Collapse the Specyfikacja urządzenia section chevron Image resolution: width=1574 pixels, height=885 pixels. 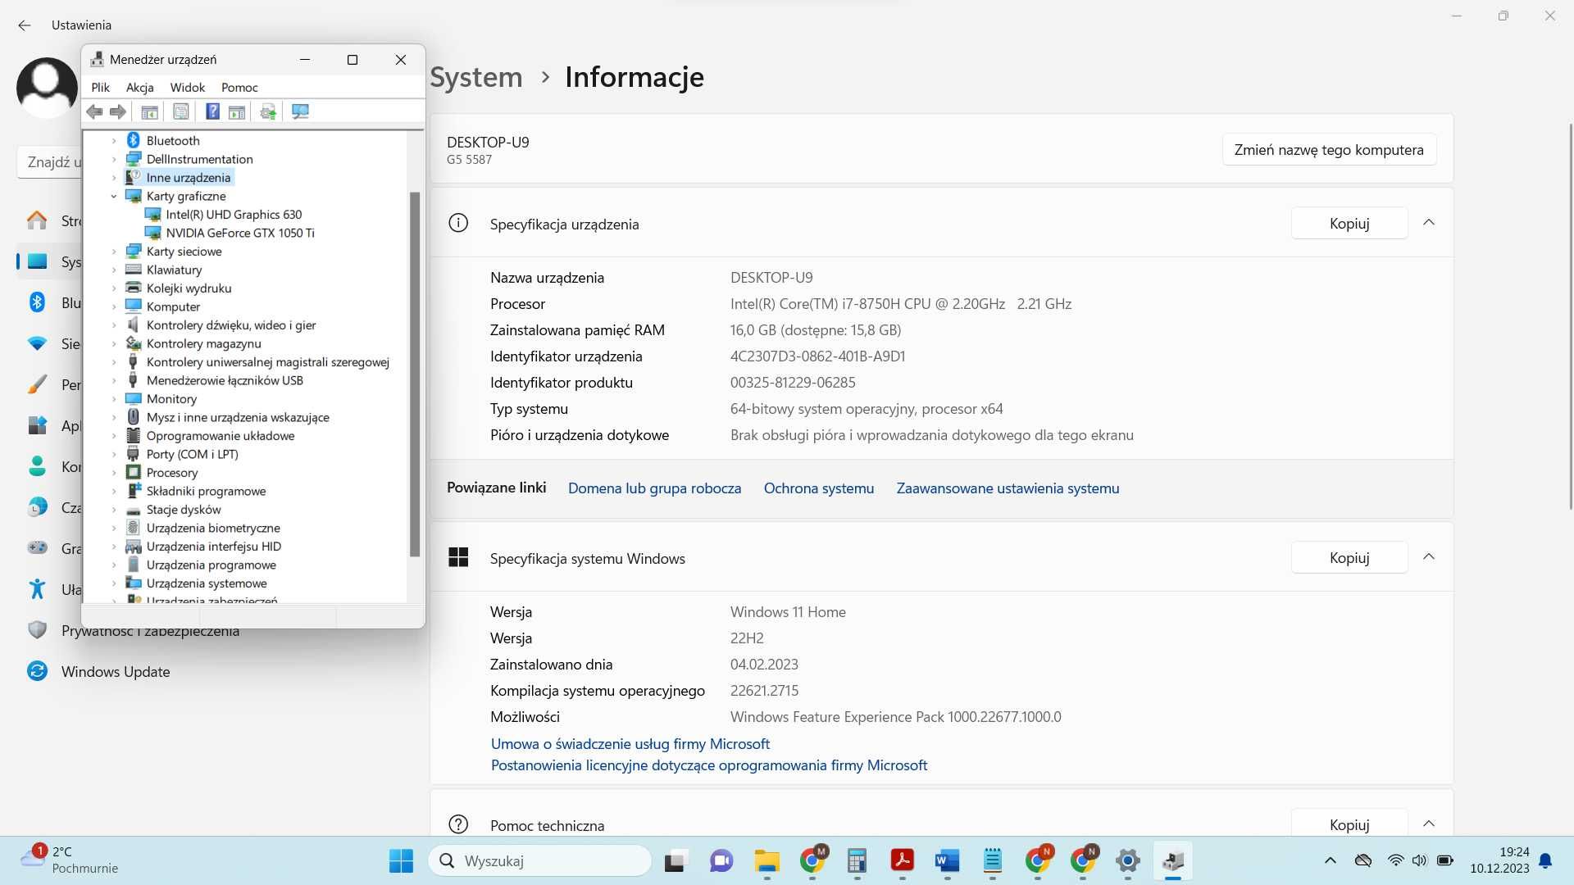tap(1429, 223)
